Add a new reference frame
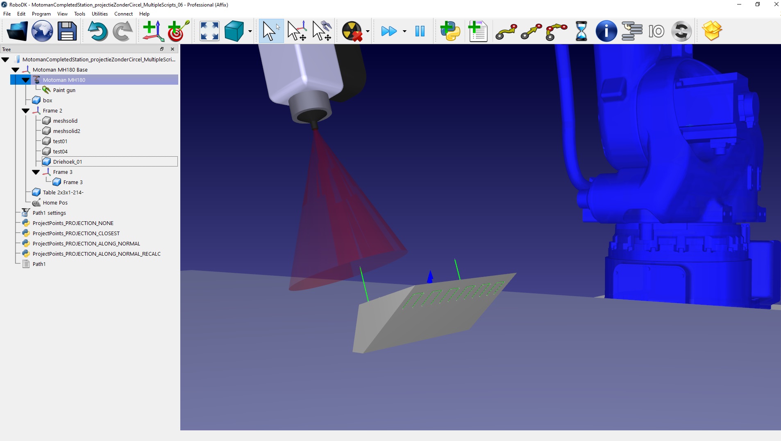The height and width of the screenshot is (441, 781). click(153, 31)
